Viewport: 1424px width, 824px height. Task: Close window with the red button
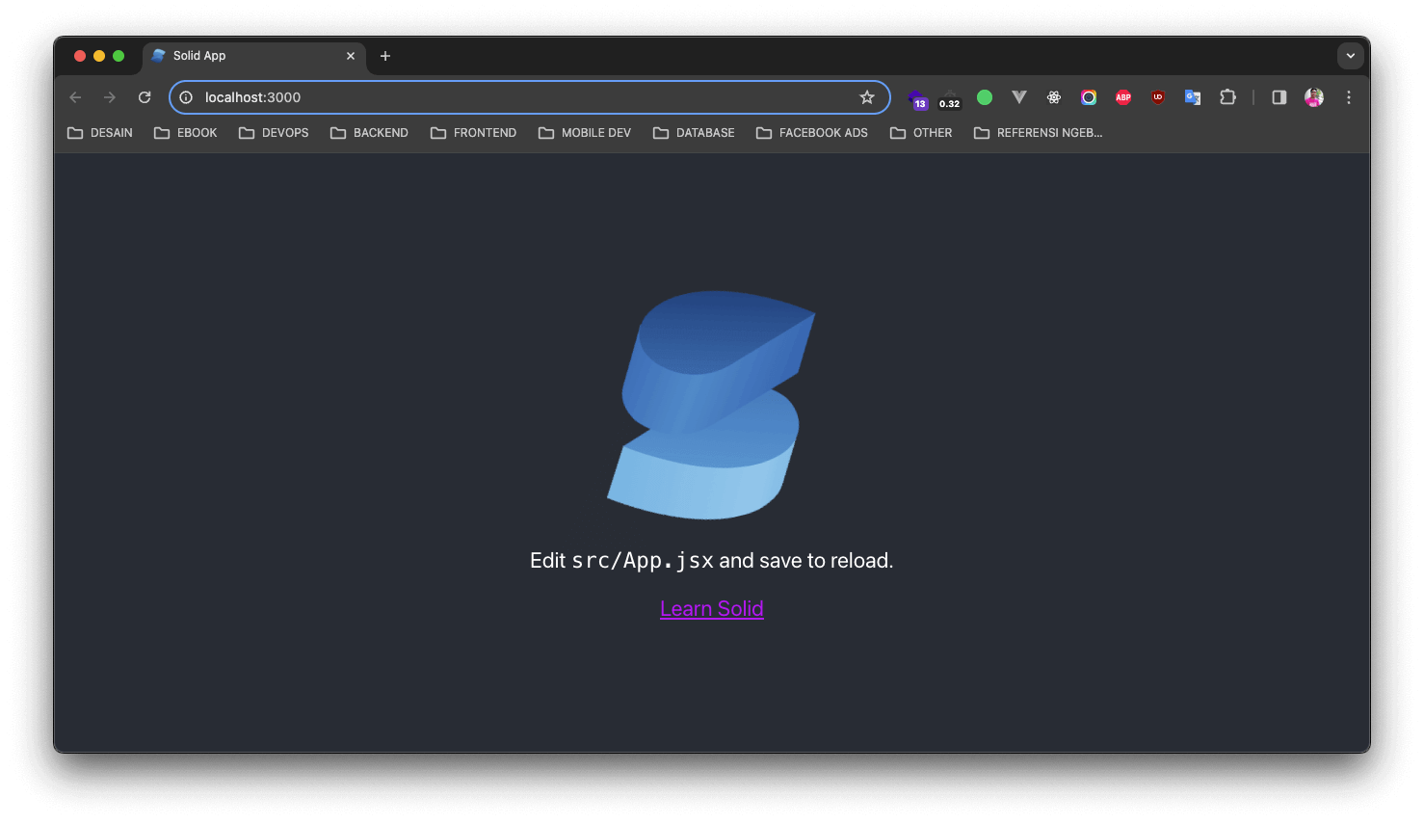80,56
